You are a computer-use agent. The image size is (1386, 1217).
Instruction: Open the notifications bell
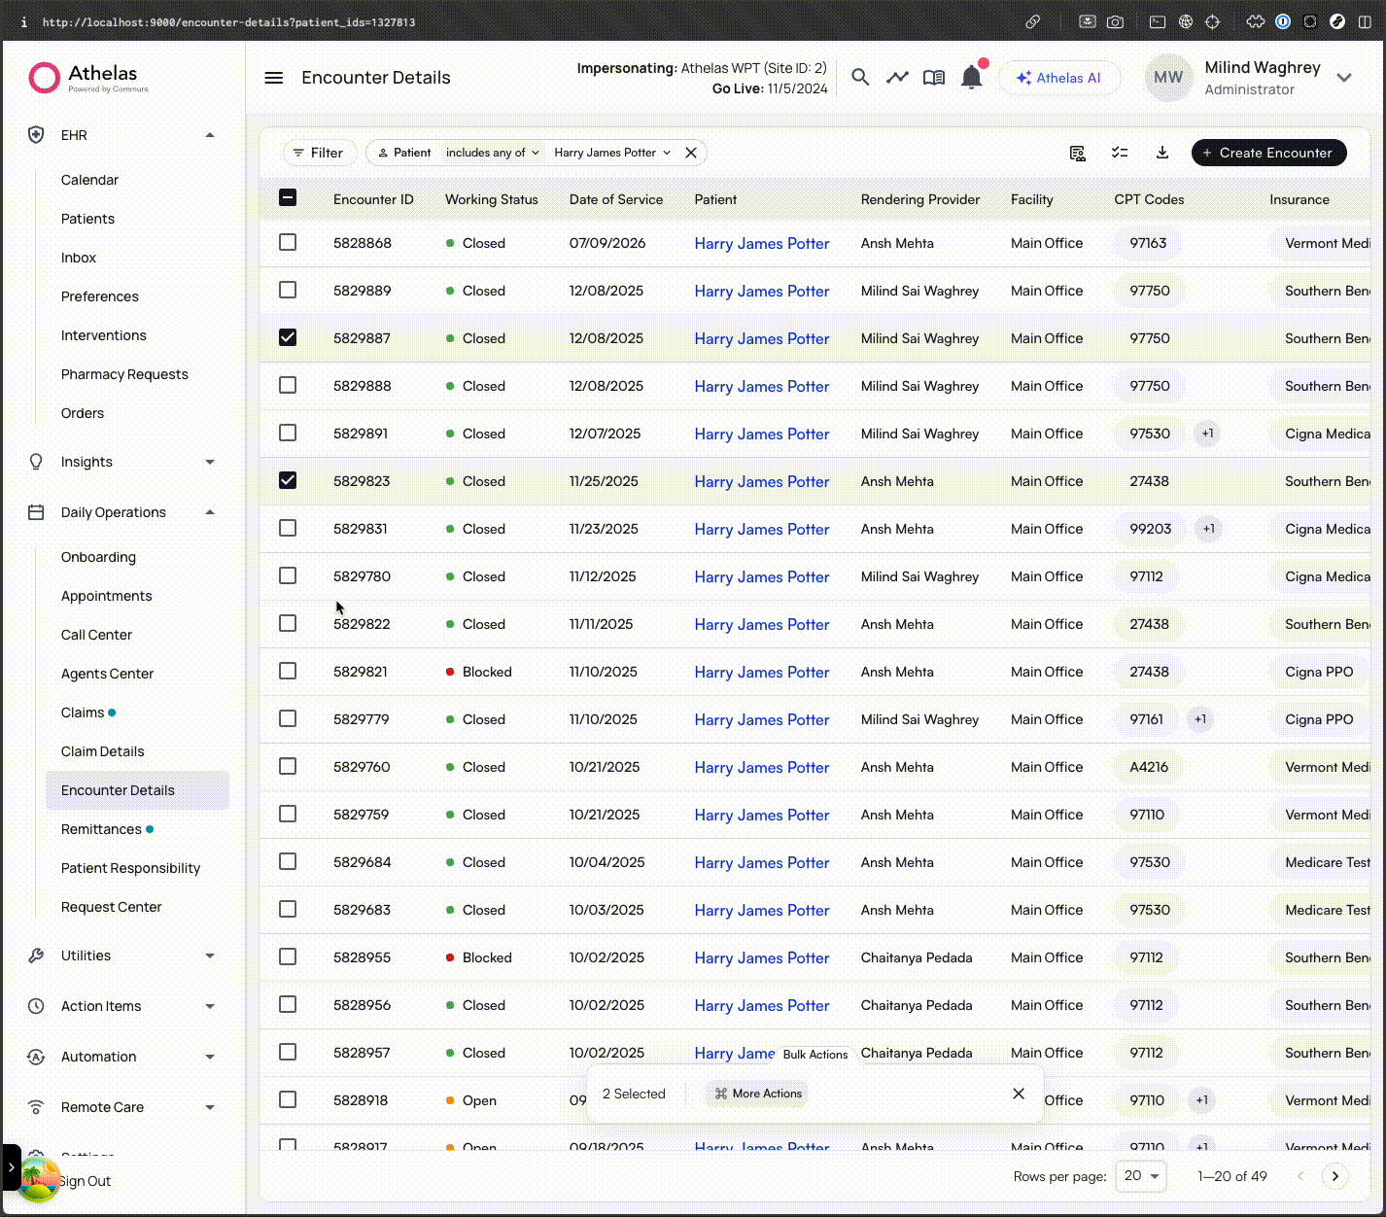[971, 77]
